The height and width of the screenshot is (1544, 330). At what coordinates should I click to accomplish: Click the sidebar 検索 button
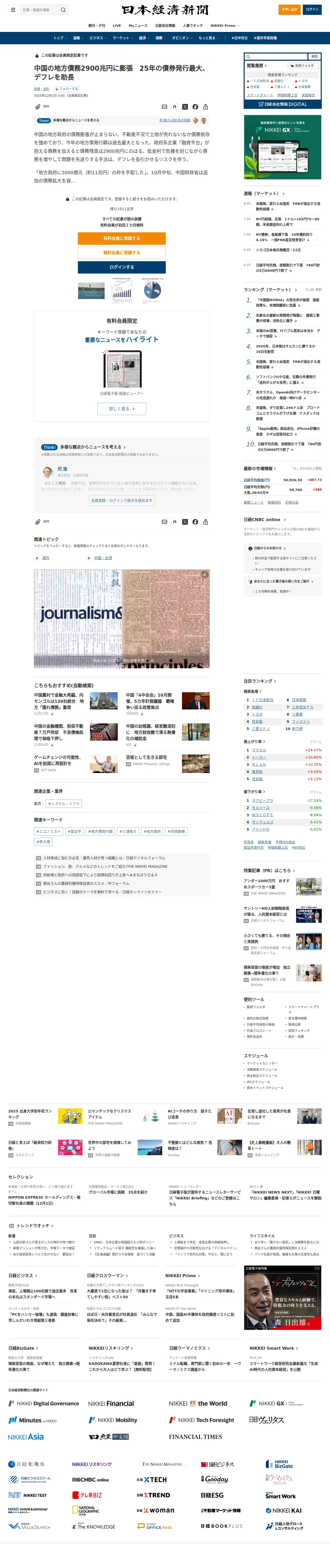click(x=314, y=56)
